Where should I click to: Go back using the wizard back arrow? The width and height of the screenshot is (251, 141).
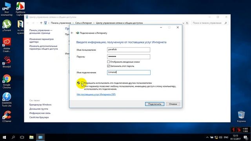pos(72,33)
